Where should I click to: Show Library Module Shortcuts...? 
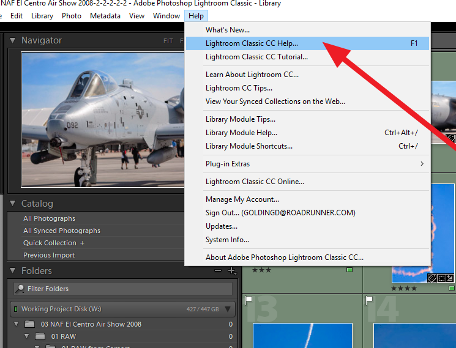(307, 146)
